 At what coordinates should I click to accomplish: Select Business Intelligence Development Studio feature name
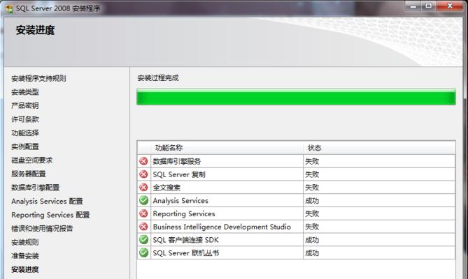pos(222,227)
